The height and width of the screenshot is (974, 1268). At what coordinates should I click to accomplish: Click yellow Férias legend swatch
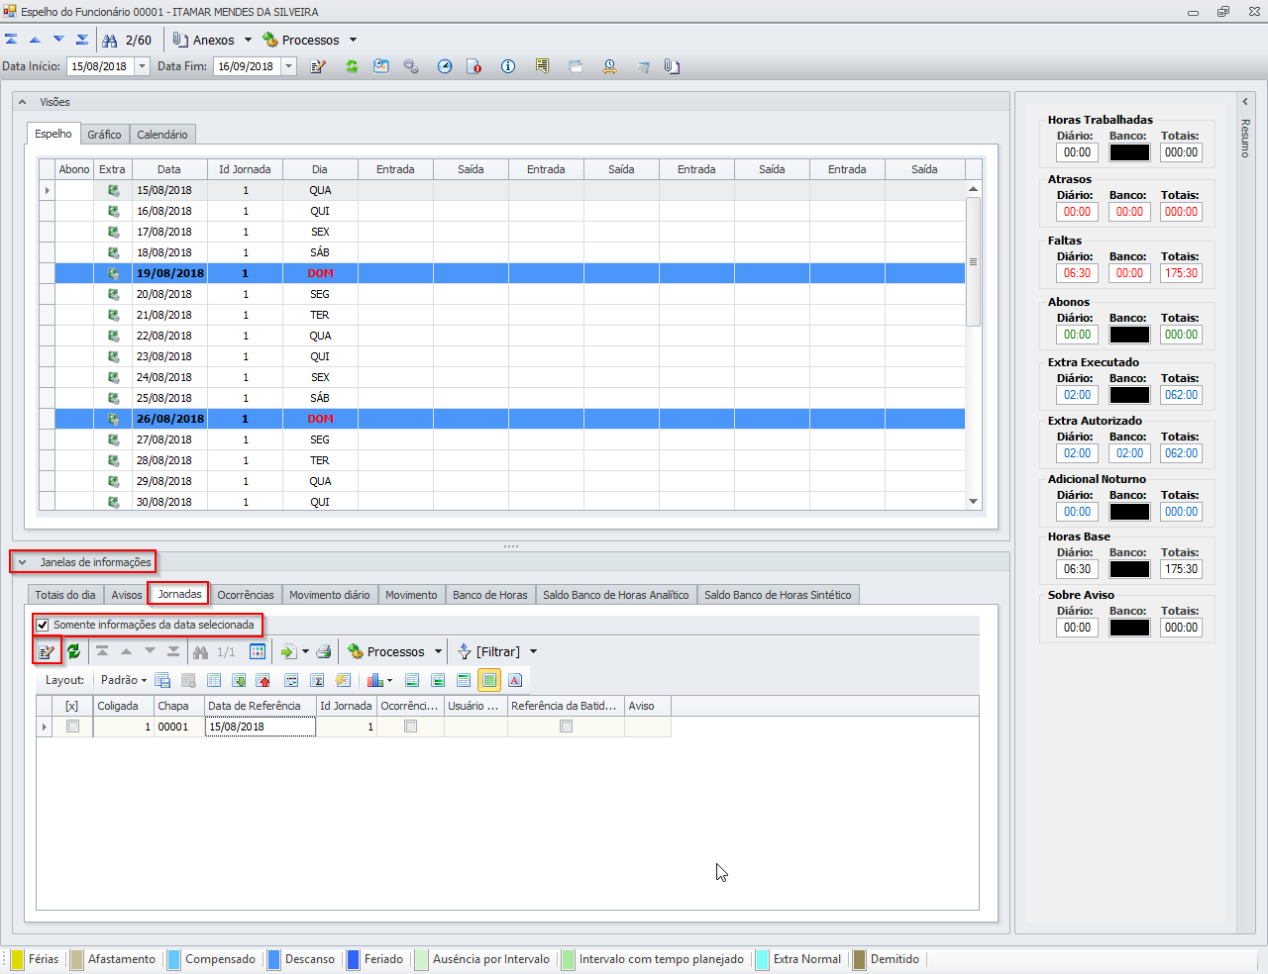click(x=17, y=959)
